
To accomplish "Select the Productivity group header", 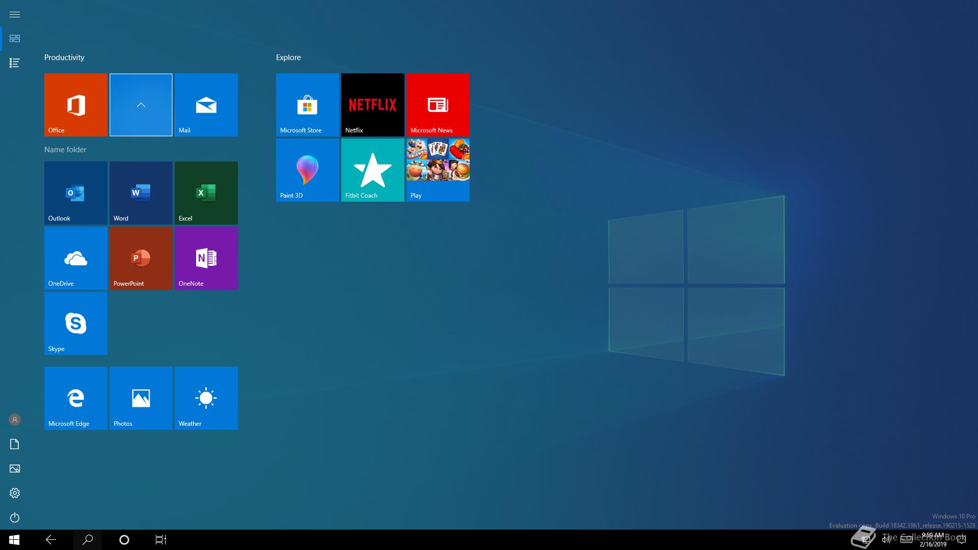I will 64,58.
